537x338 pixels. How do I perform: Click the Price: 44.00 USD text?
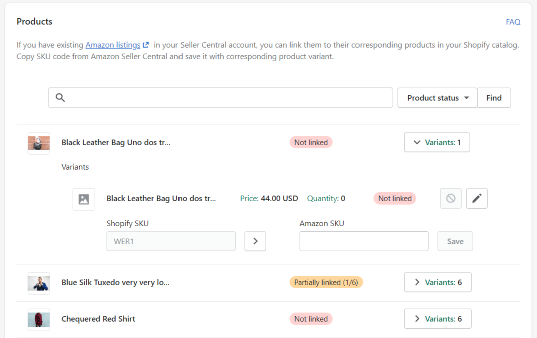pos(269,198)
